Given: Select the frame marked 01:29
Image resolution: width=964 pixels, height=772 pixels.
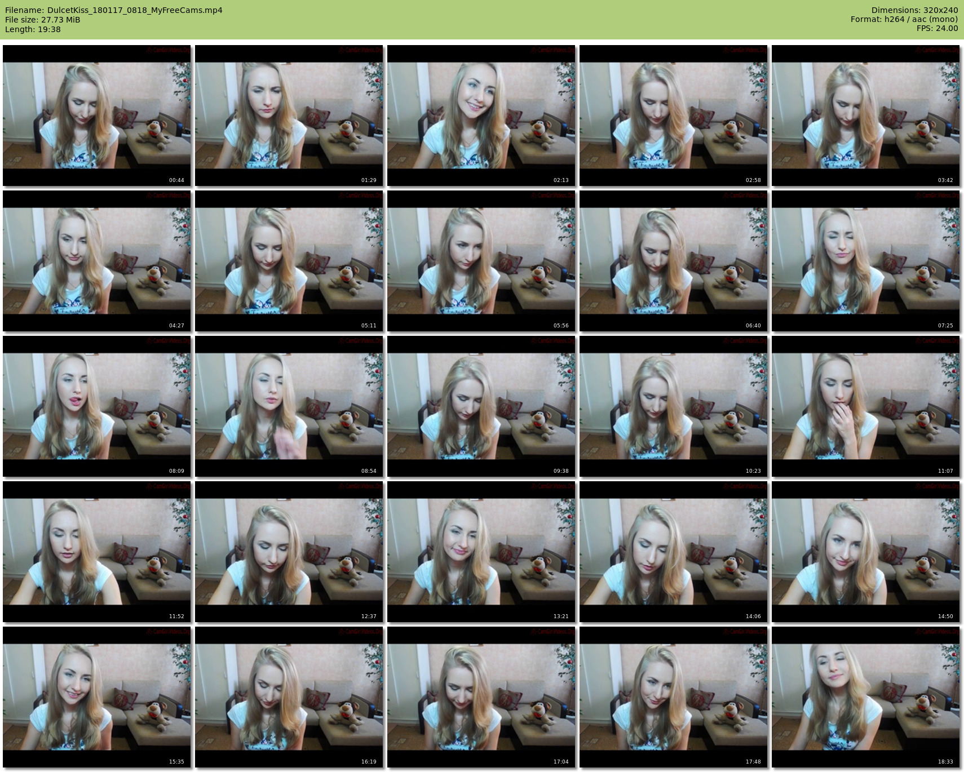Looking at the screenshot, I should pos(289,116).
